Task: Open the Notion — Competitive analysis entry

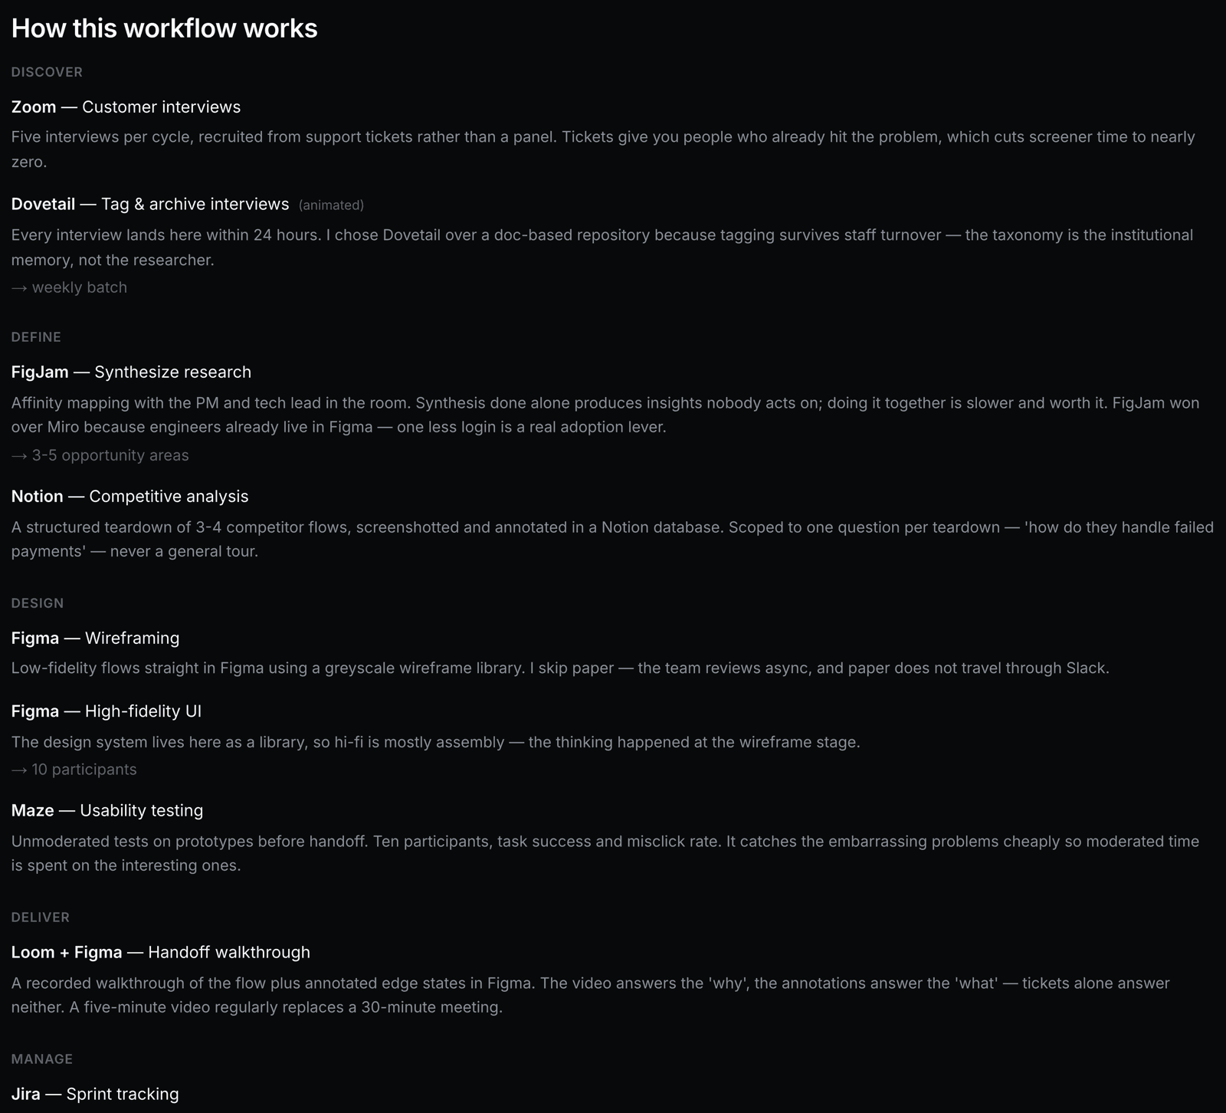Action: [129, 496]
